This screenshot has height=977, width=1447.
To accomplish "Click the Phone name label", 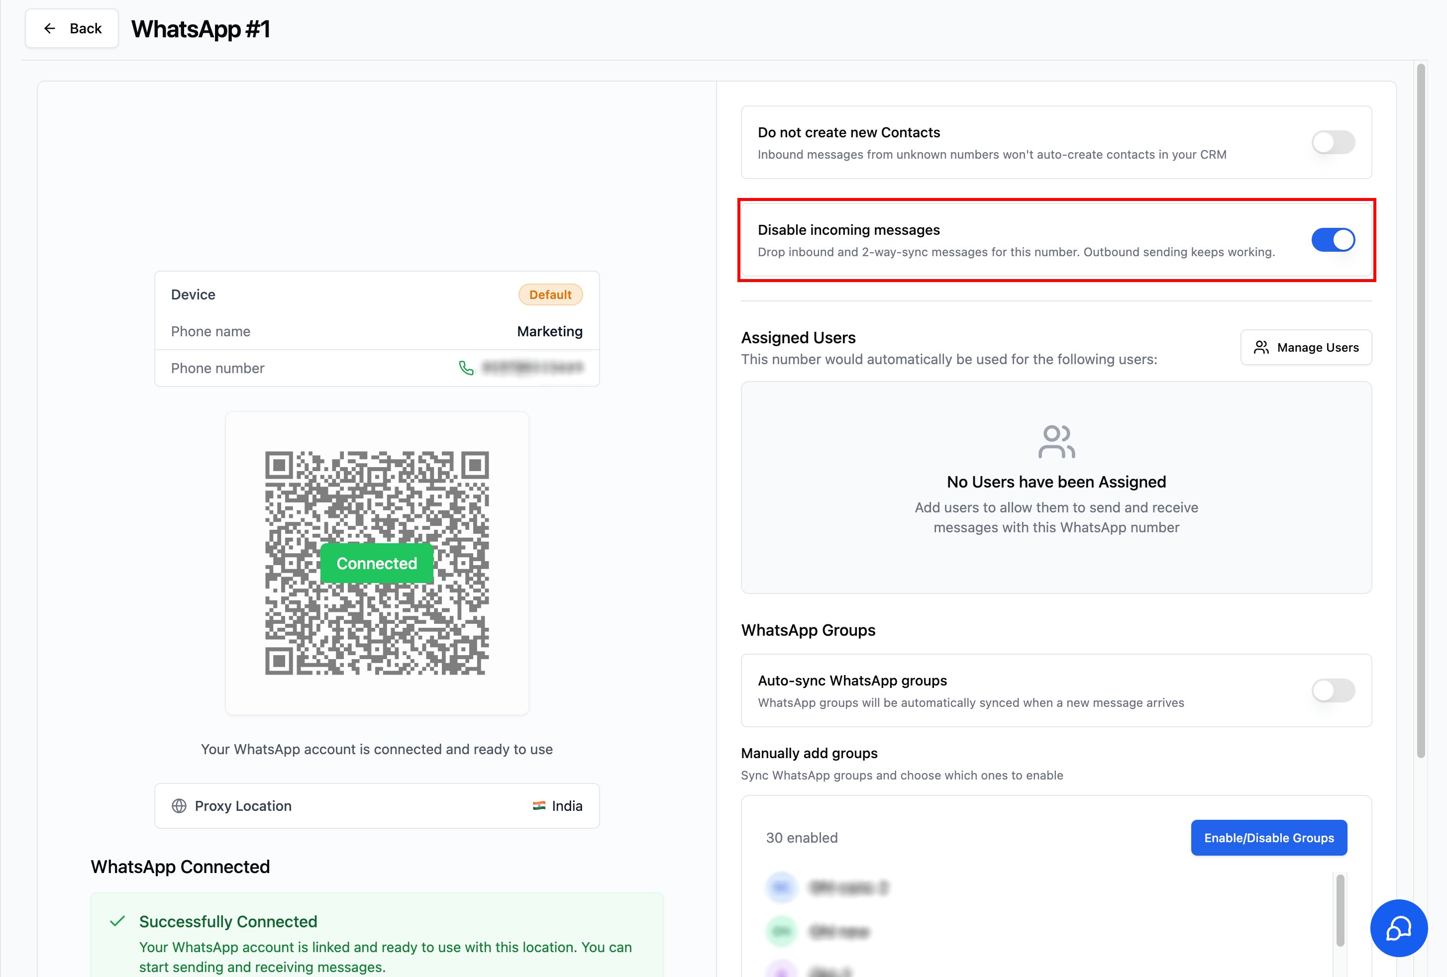I will pyautogui.click(x=210, y=332).
